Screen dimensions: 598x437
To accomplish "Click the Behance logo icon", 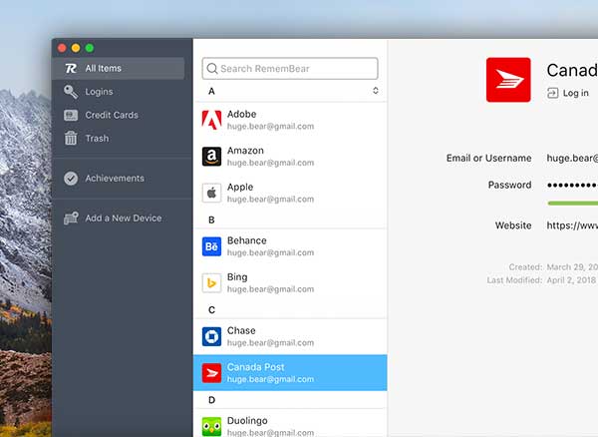I will 211,246.
